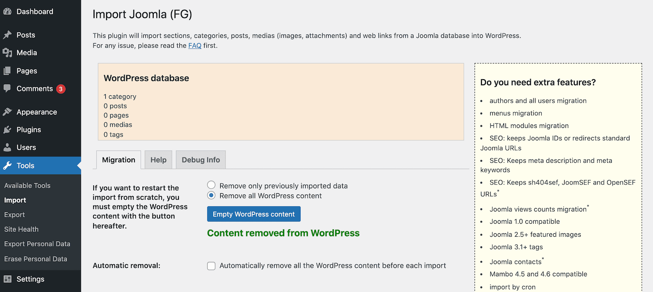Open the FAQ link
Screen dimensions: 653x292
pos(195,45)
